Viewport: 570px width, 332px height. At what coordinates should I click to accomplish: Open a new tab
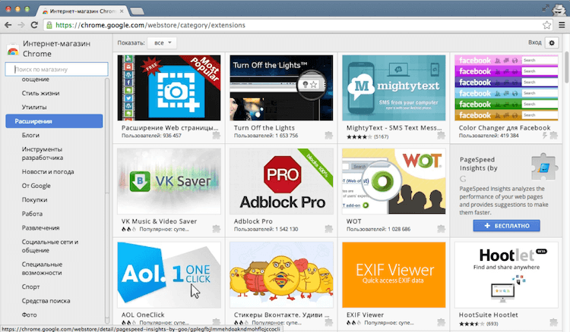point(137,11)
